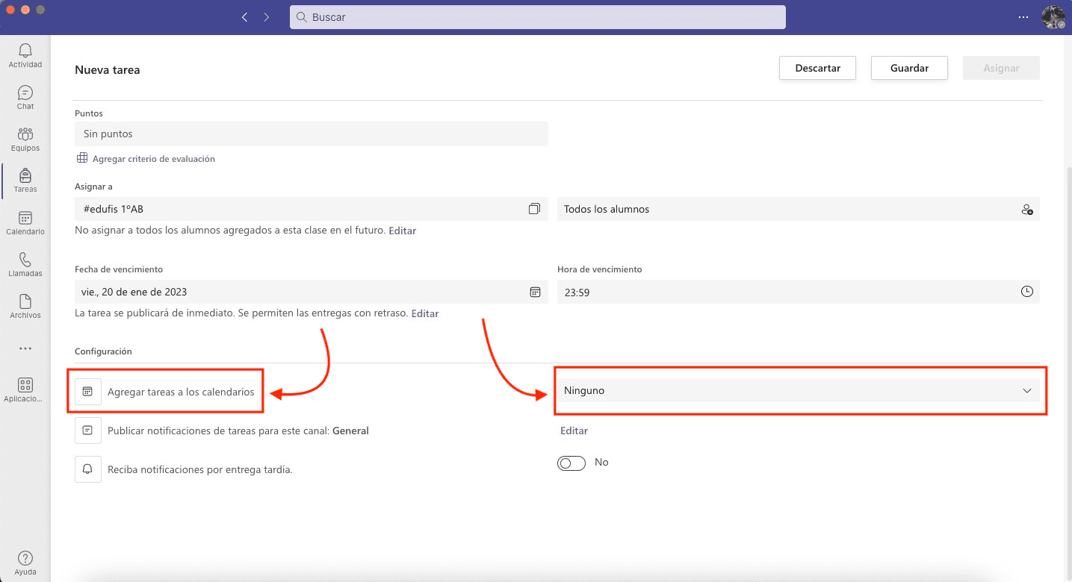
Task: Open the due date calendar picker
Action: [x=535, y=292]
